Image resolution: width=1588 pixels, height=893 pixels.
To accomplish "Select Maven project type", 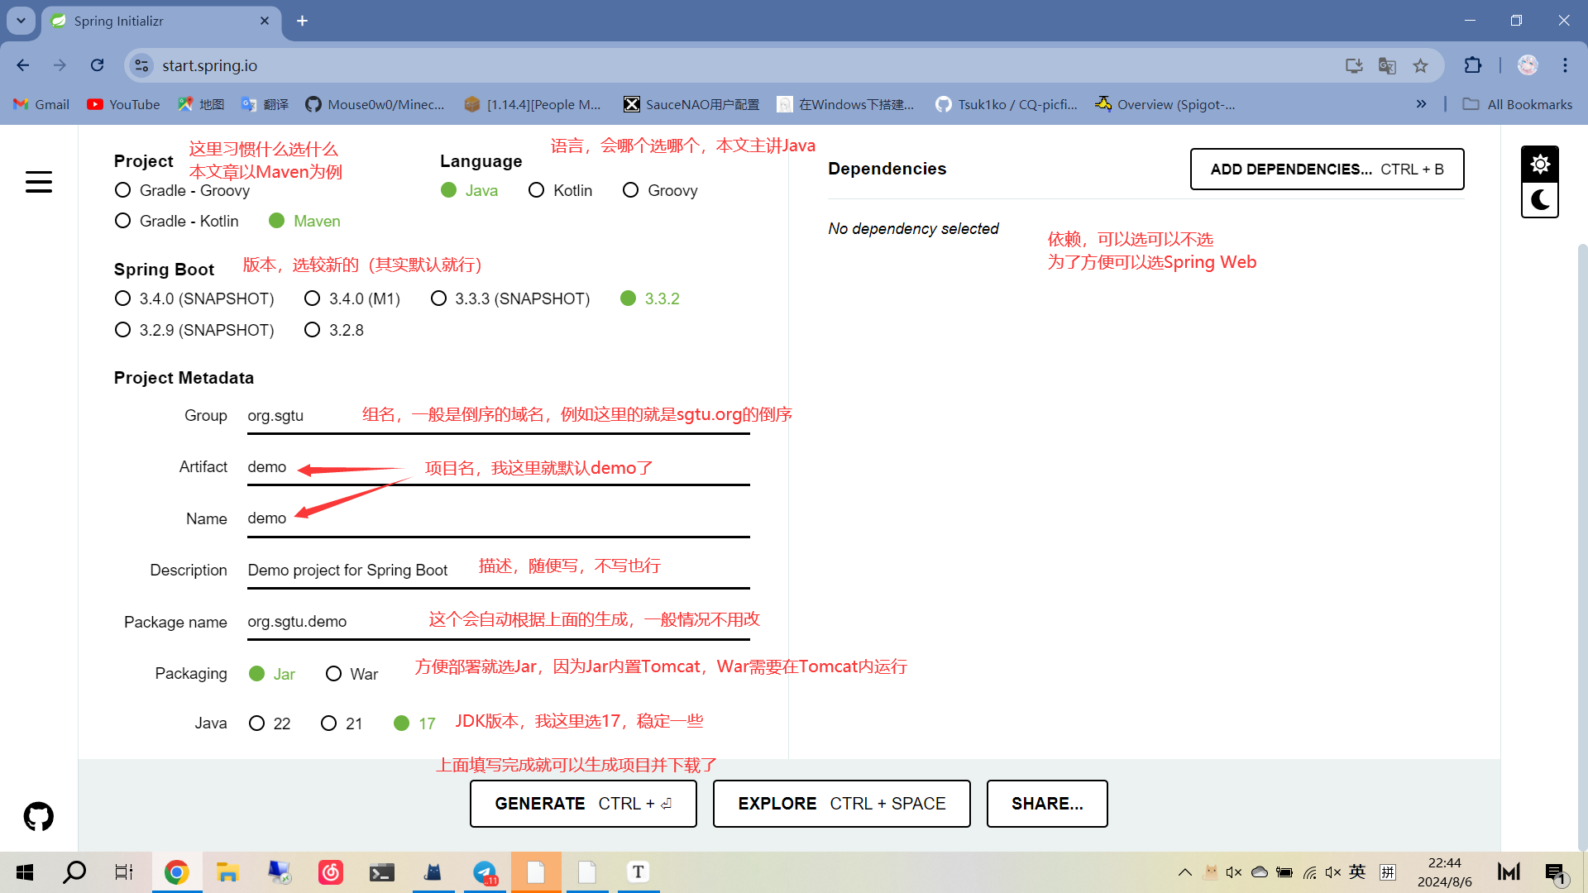I will click(304, 221).
